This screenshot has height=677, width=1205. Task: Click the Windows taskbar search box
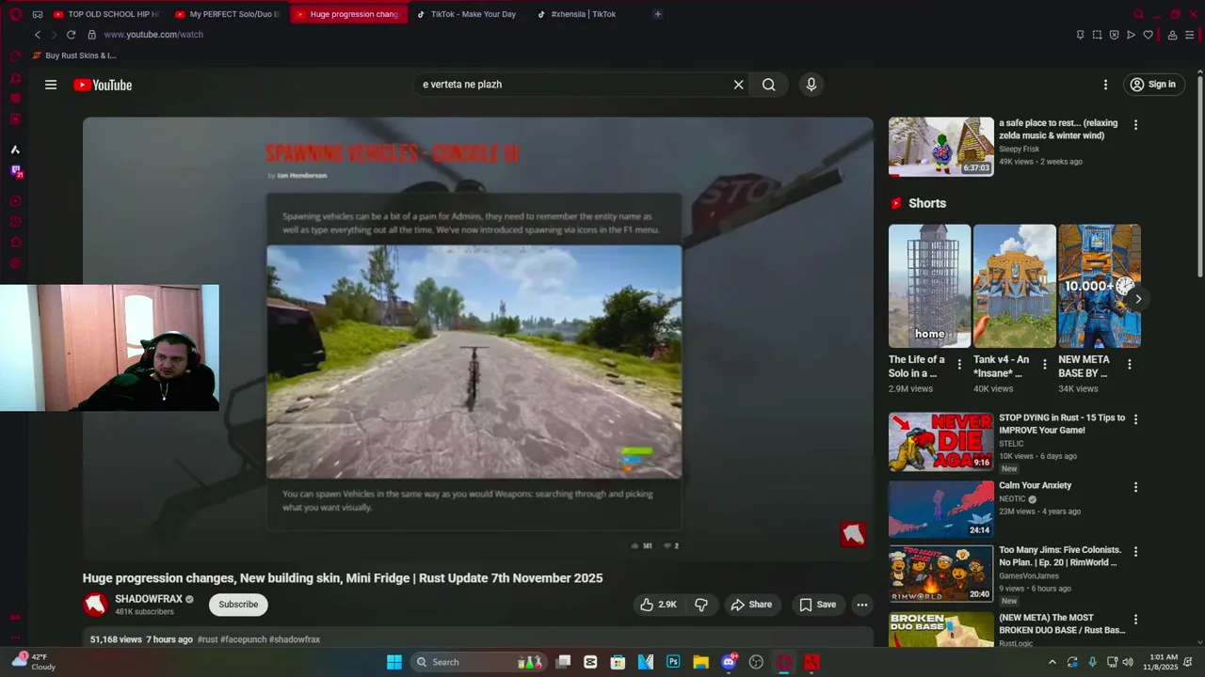pos(479,662)
